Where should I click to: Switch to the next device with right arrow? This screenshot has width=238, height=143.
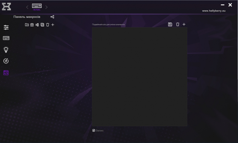46,7
